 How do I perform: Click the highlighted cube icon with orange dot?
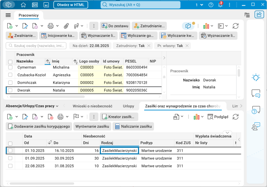coord(188,26)
